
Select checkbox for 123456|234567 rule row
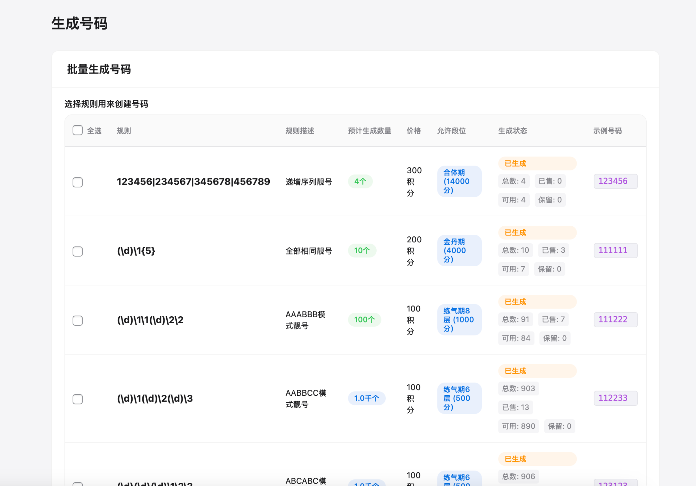pyautogui.click(x=77, y=182)
